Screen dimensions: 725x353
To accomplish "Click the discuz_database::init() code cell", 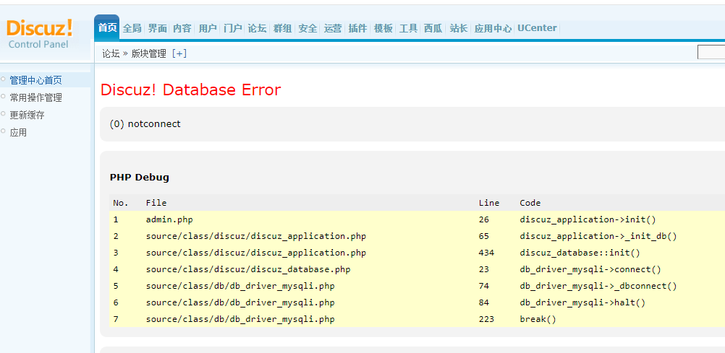I will click(x=580, y=253).
